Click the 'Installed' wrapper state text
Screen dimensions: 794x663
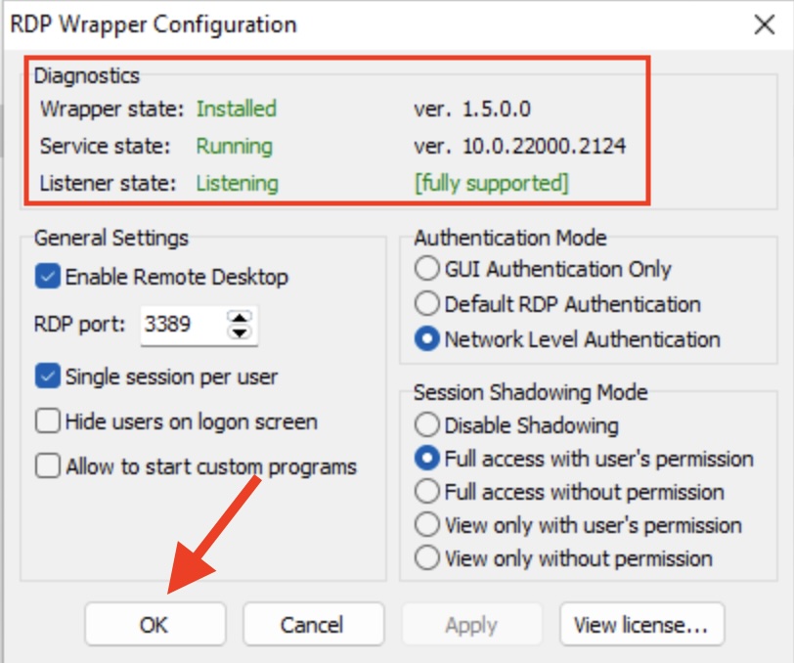[x=237, y=109]
